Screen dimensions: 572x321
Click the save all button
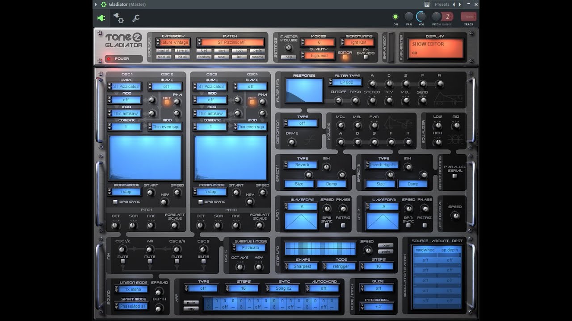coord(182,50)
